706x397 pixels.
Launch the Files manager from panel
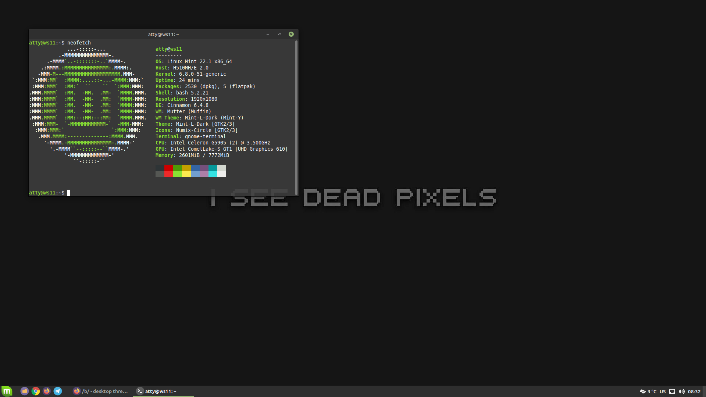pyautogui.click(x=25, y=391)
